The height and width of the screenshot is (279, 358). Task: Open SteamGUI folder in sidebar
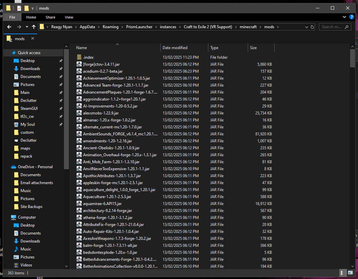29,108
